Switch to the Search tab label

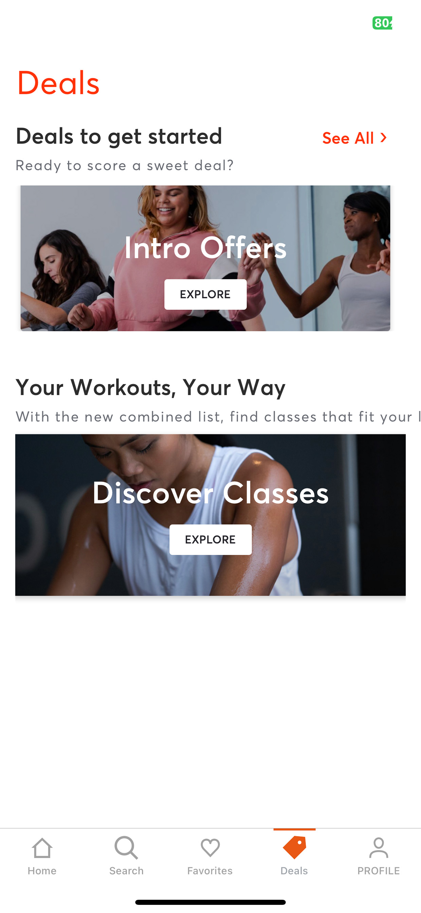pos(126,871)
